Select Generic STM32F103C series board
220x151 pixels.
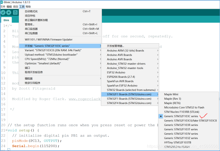coord(189,116)
